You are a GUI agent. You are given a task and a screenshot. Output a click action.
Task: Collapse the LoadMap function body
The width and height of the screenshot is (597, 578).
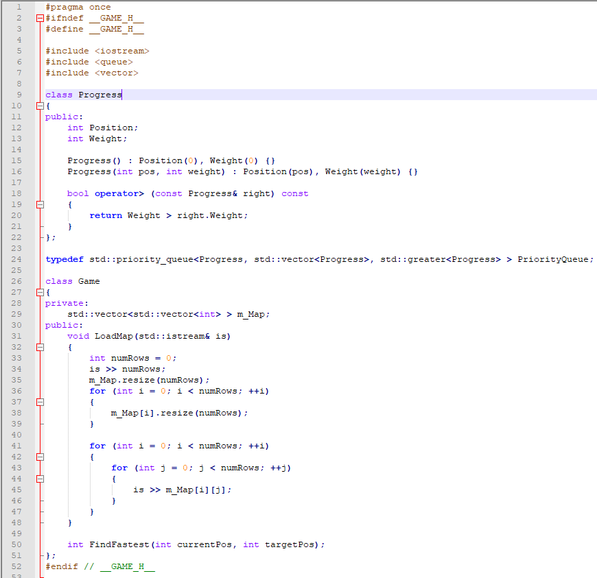39,347
